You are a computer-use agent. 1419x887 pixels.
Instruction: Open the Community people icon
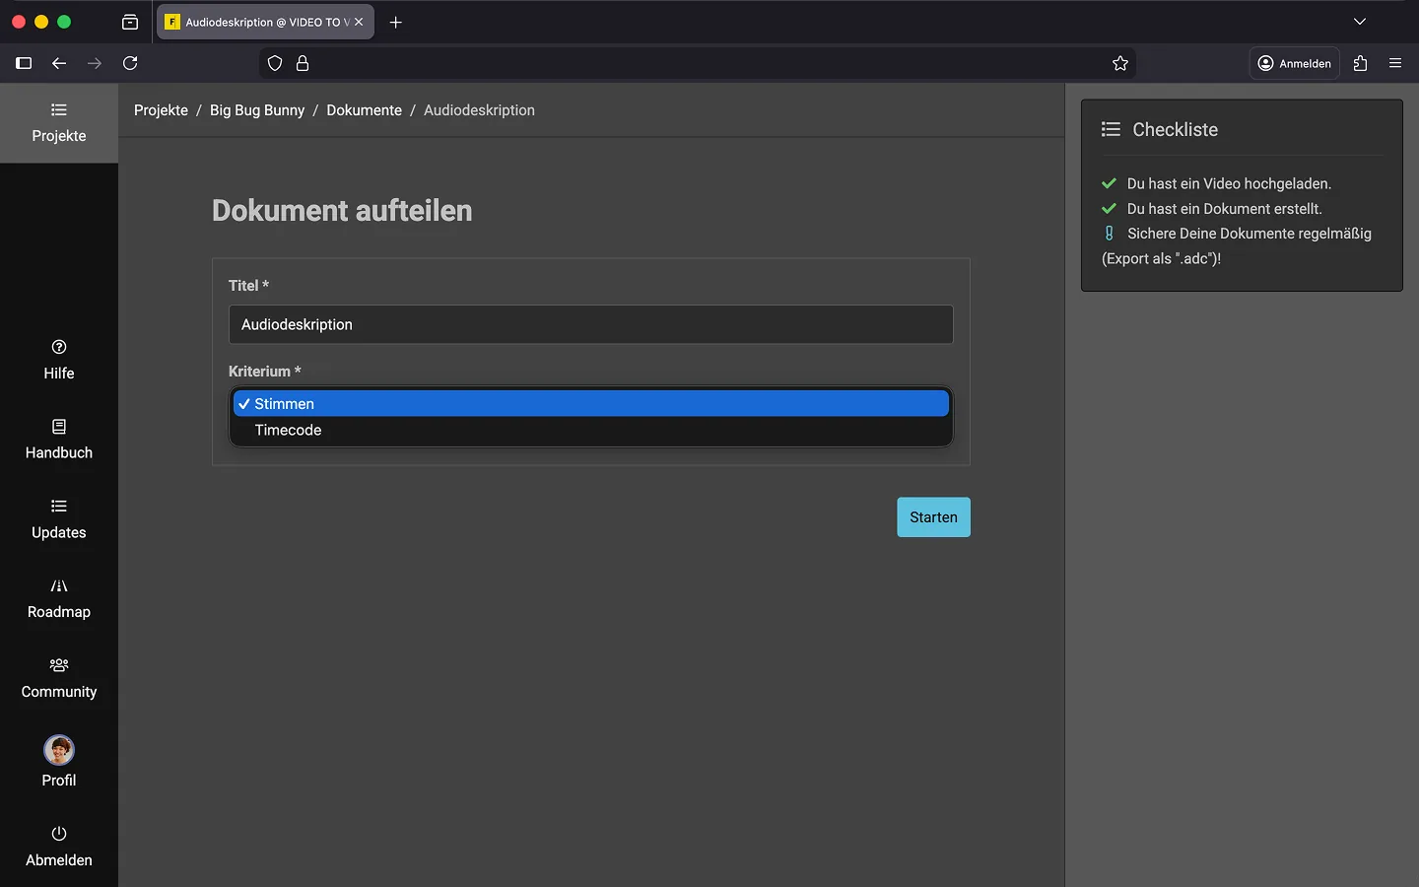point(59,665)
